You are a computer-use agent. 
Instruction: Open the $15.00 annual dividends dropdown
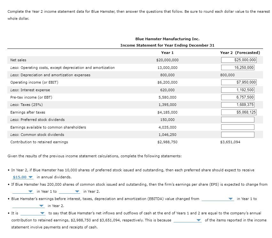click(23, 177)
